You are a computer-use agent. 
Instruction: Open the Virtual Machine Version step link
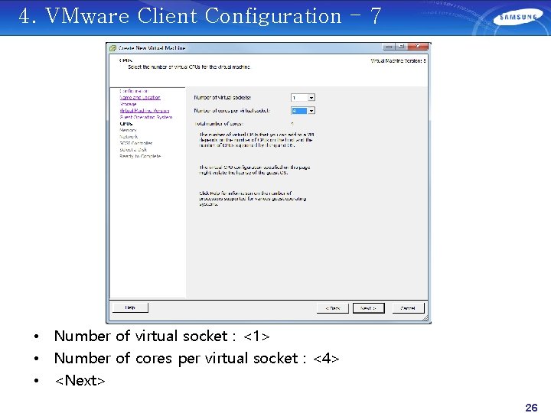[x=144, y=111]
